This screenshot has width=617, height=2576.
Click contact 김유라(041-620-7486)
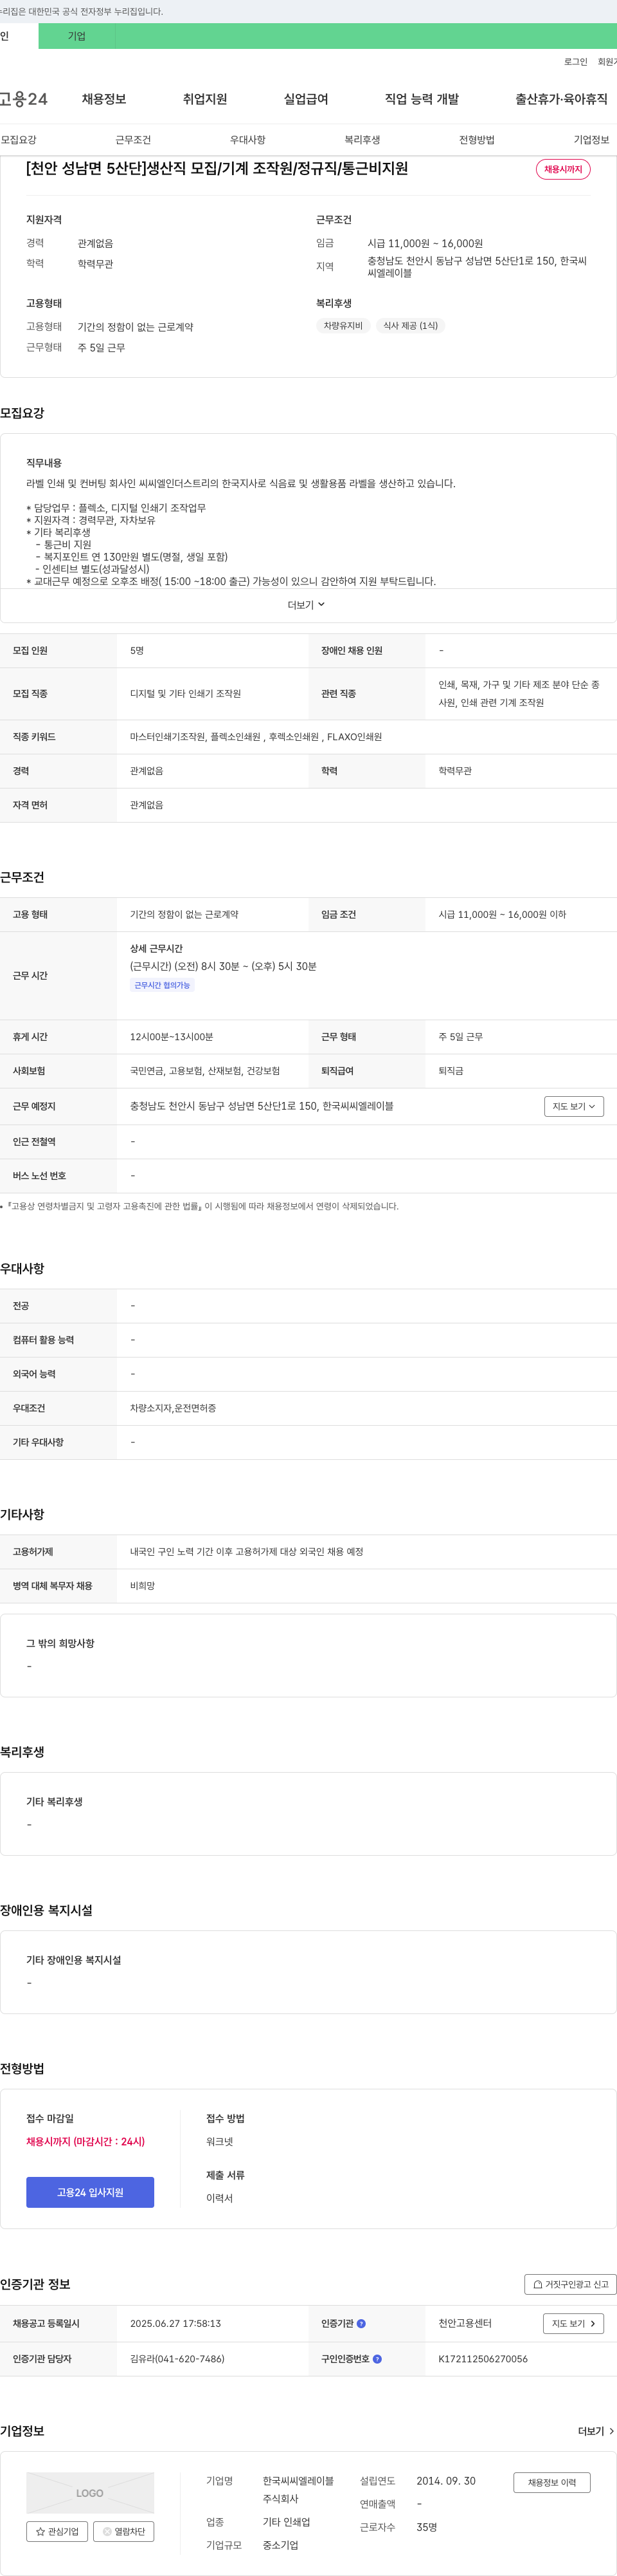(177, 2358)
